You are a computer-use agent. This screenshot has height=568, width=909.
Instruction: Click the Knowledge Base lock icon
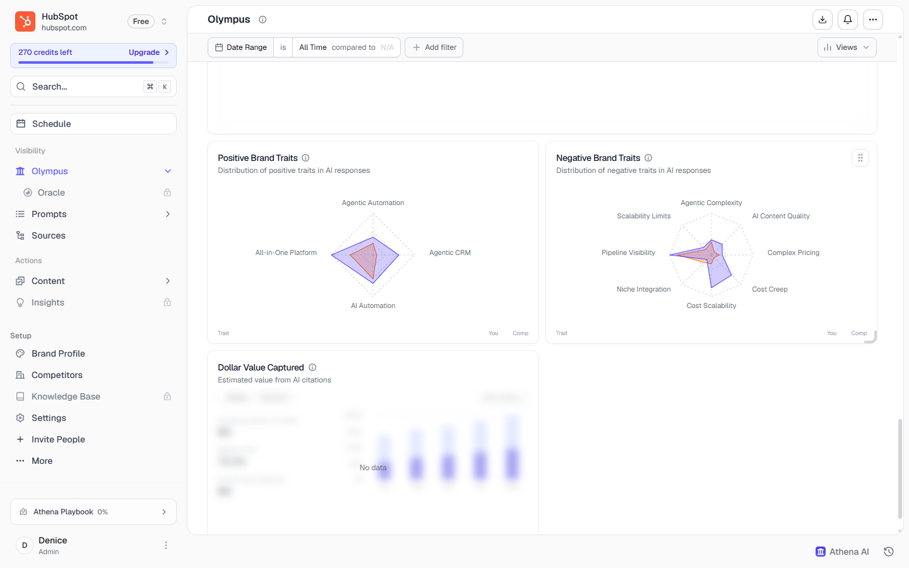pyautogui.click(x=167, y=396)
